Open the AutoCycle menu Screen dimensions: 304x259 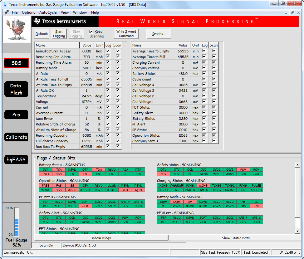click(48, 12)
